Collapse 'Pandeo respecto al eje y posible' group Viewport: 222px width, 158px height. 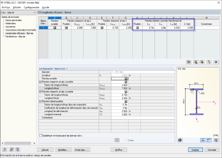pos(40,82)
